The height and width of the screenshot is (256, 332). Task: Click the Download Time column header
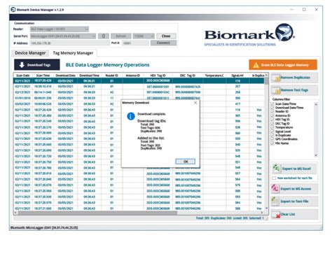pos(89,76)
